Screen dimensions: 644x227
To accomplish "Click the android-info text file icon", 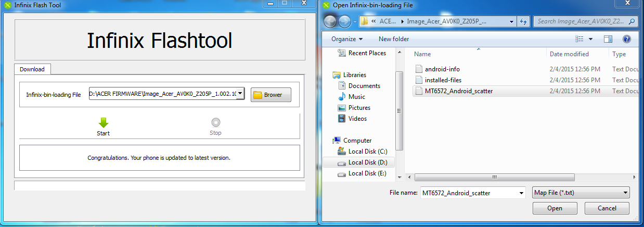I will (419, 69).
